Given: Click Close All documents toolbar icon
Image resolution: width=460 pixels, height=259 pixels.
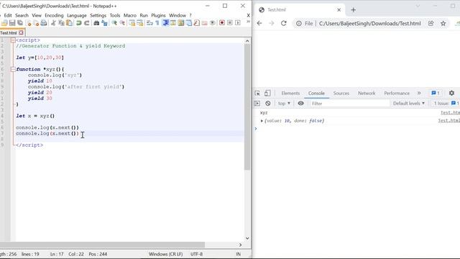Looking at the screenshot, I should pos(36,23).
